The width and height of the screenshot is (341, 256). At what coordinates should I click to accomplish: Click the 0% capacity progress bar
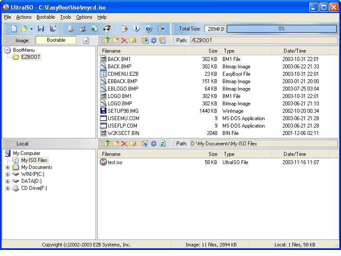point(281,29)
